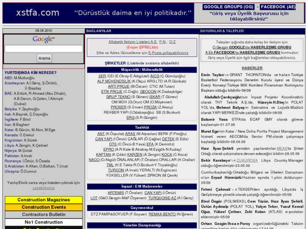Open No1 Construction button
The width and height of the screenshot is (306, 229).
[x=43, y=222]
